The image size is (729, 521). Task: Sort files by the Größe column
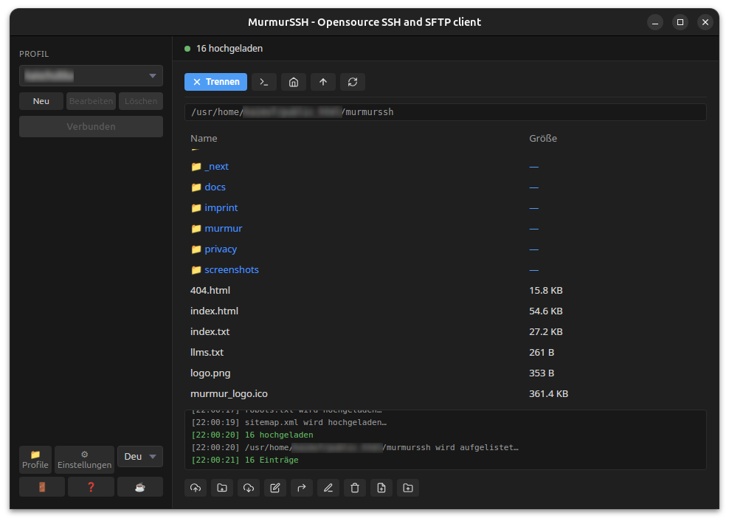click(542, 139)
